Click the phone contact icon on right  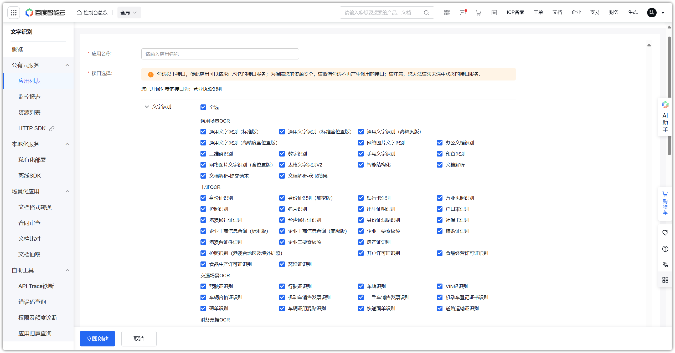(x=665, y=264)
